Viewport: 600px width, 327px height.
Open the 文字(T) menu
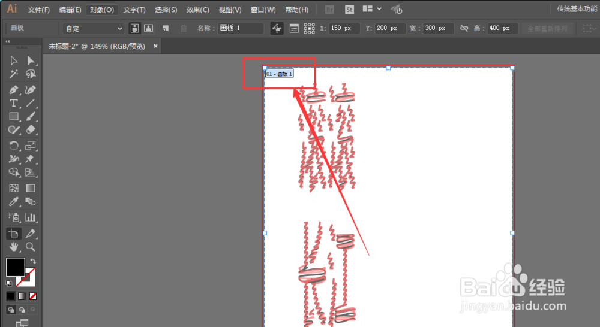[x=134, y=10]
